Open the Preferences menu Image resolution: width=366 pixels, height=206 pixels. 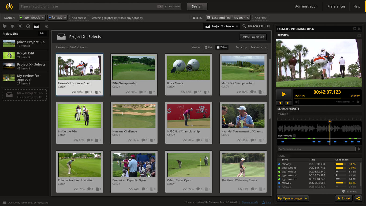(336, 6)
